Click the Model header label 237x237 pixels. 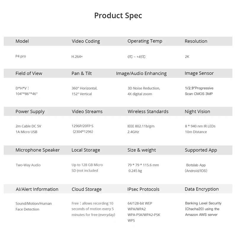pos(22,41)
